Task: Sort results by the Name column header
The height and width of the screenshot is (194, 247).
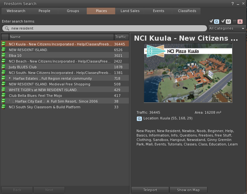Action: coord(61,37)
